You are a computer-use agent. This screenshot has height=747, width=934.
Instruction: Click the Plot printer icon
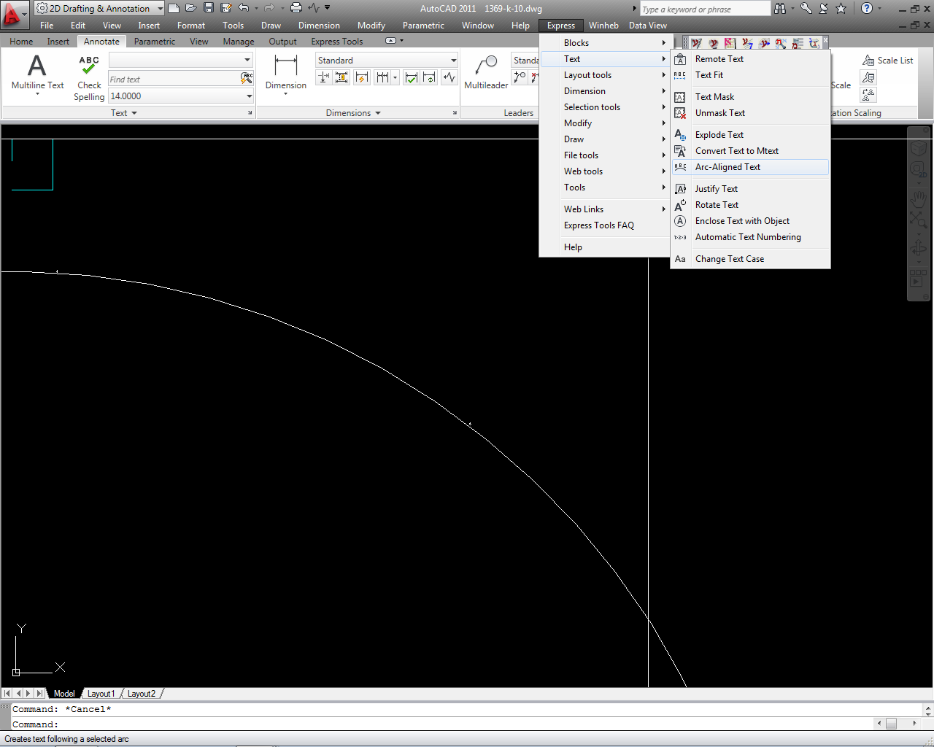[x=296, y=8]
